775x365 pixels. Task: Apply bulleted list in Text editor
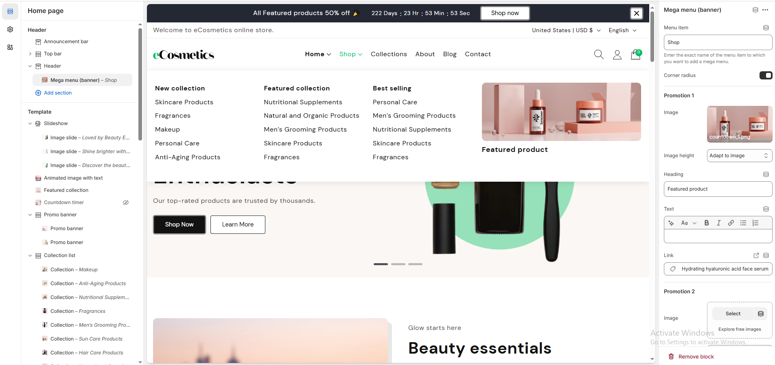point(743,223)
